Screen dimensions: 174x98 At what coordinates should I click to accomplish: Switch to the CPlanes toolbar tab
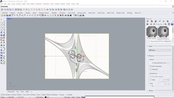click(x=13, y=13)
